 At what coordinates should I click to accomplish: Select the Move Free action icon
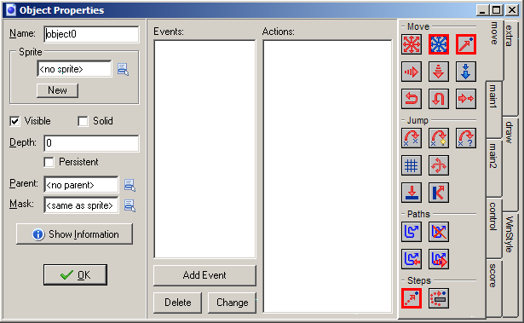(439, 44)
